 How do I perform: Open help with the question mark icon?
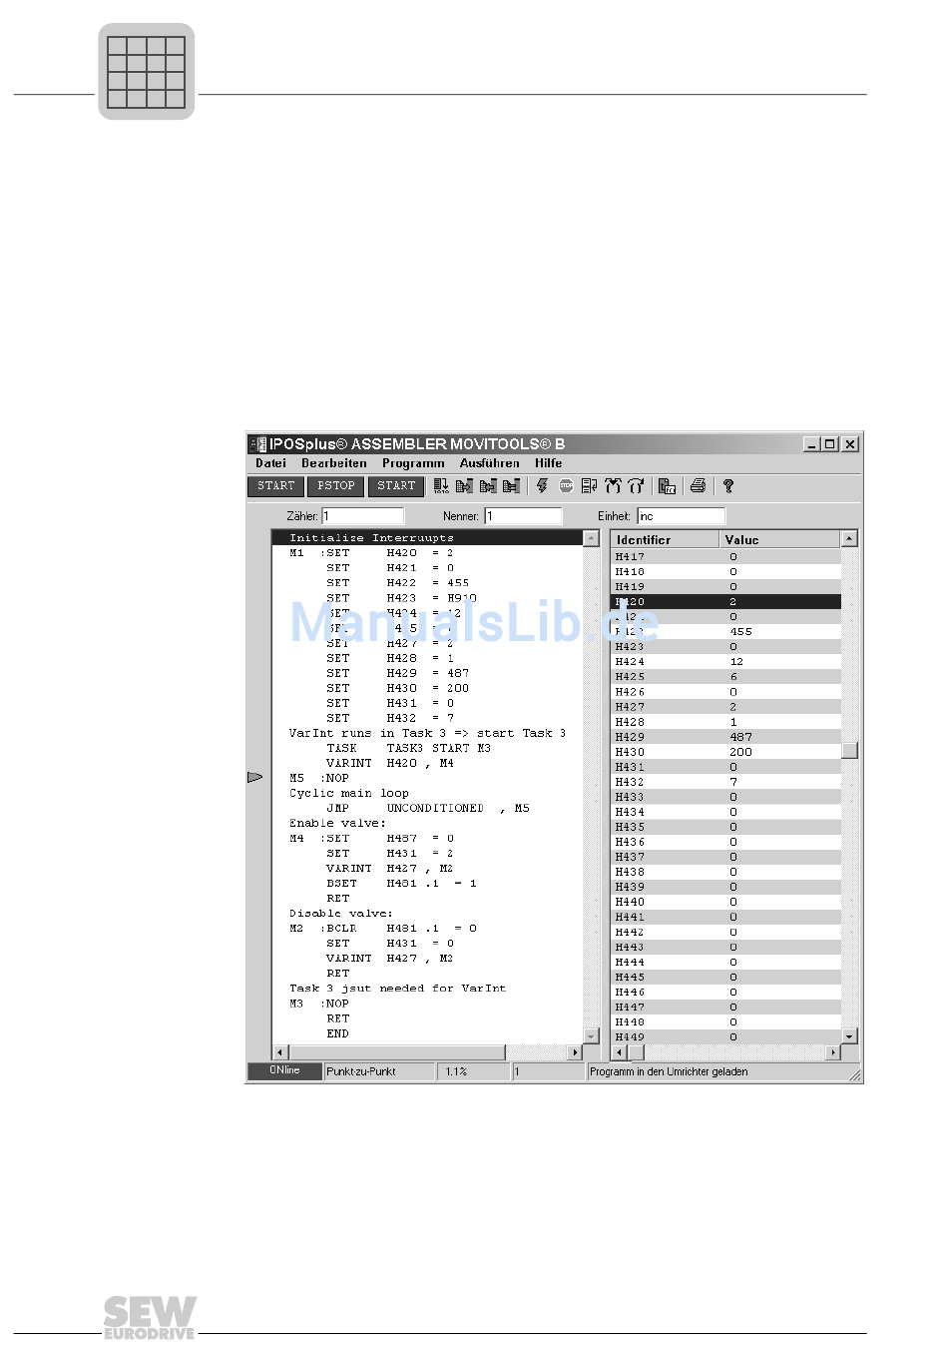728,486
